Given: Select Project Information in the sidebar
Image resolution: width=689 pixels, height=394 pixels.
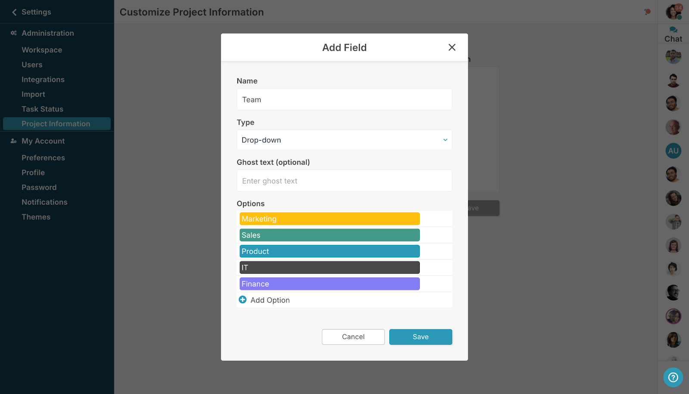Looking at the screenshot, I should click(x=56, y=124).
